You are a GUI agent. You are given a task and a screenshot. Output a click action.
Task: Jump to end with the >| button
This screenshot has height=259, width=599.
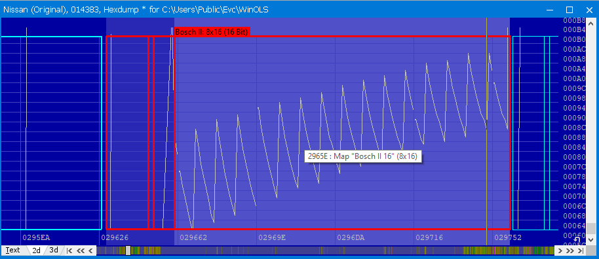pyautogui.click(x=580, y=250)
